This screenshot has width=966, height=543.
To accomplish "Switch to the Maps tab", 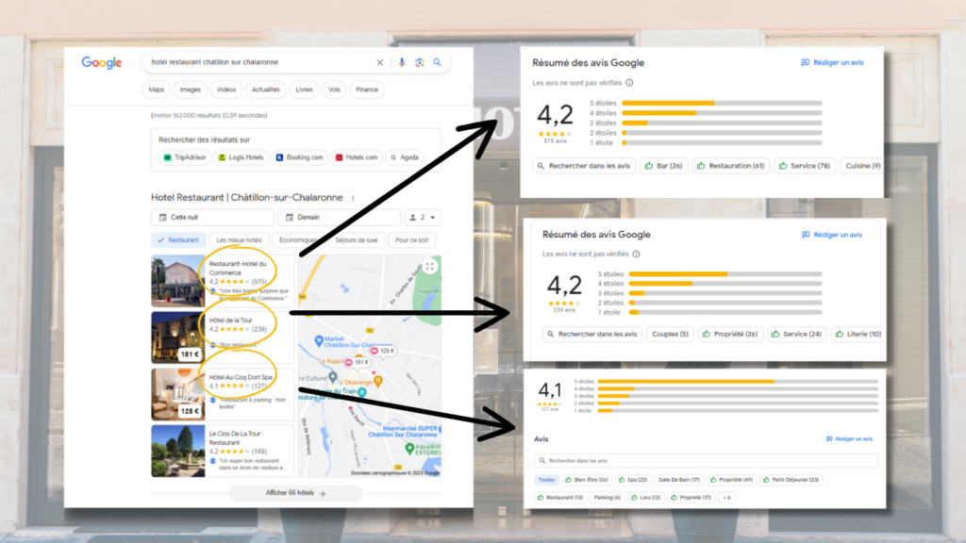I will click(x=157, y=90).
